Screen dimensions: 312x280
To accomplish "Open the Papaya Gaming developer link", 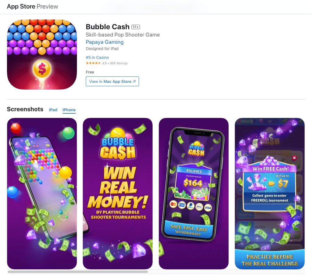I will pos(105,42).
